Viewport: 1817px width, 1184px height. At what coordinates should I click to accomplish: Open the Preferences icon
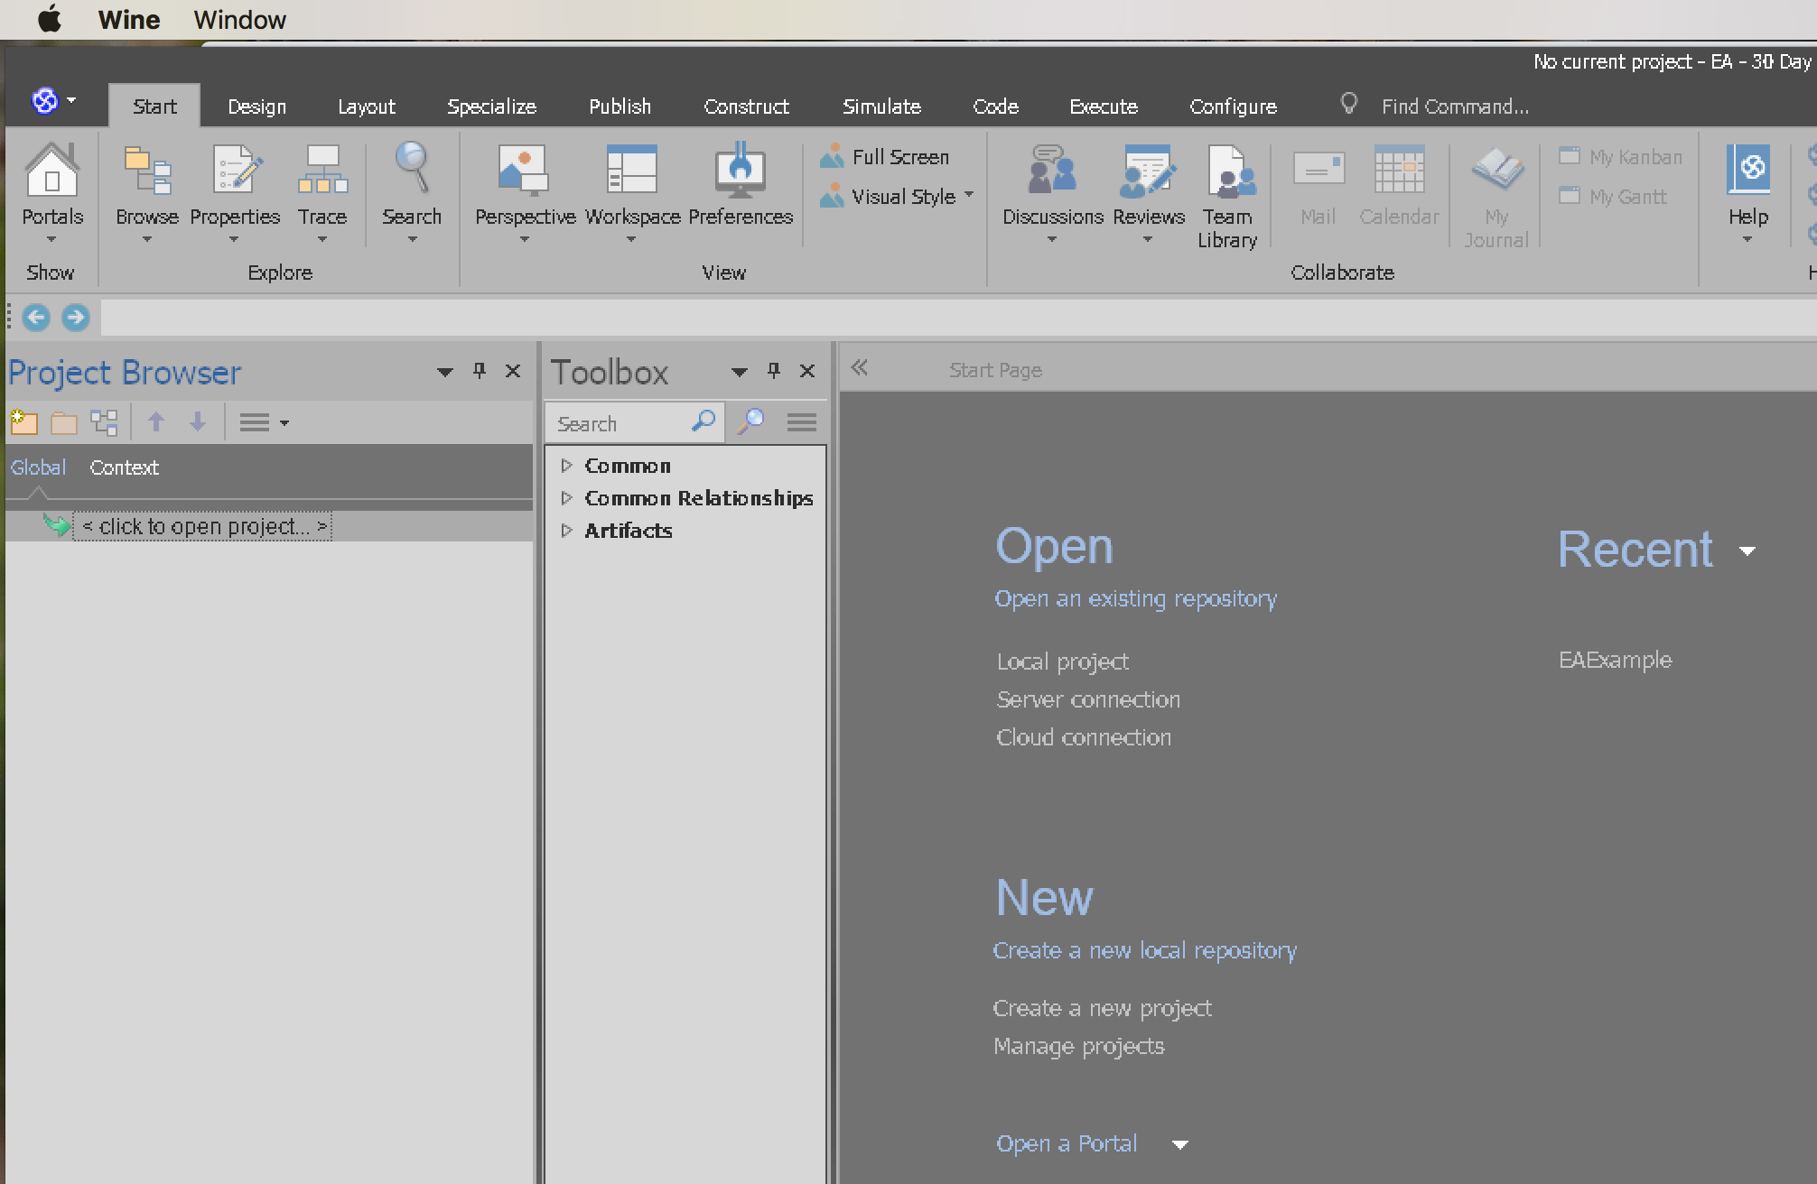tap(741, 185)
